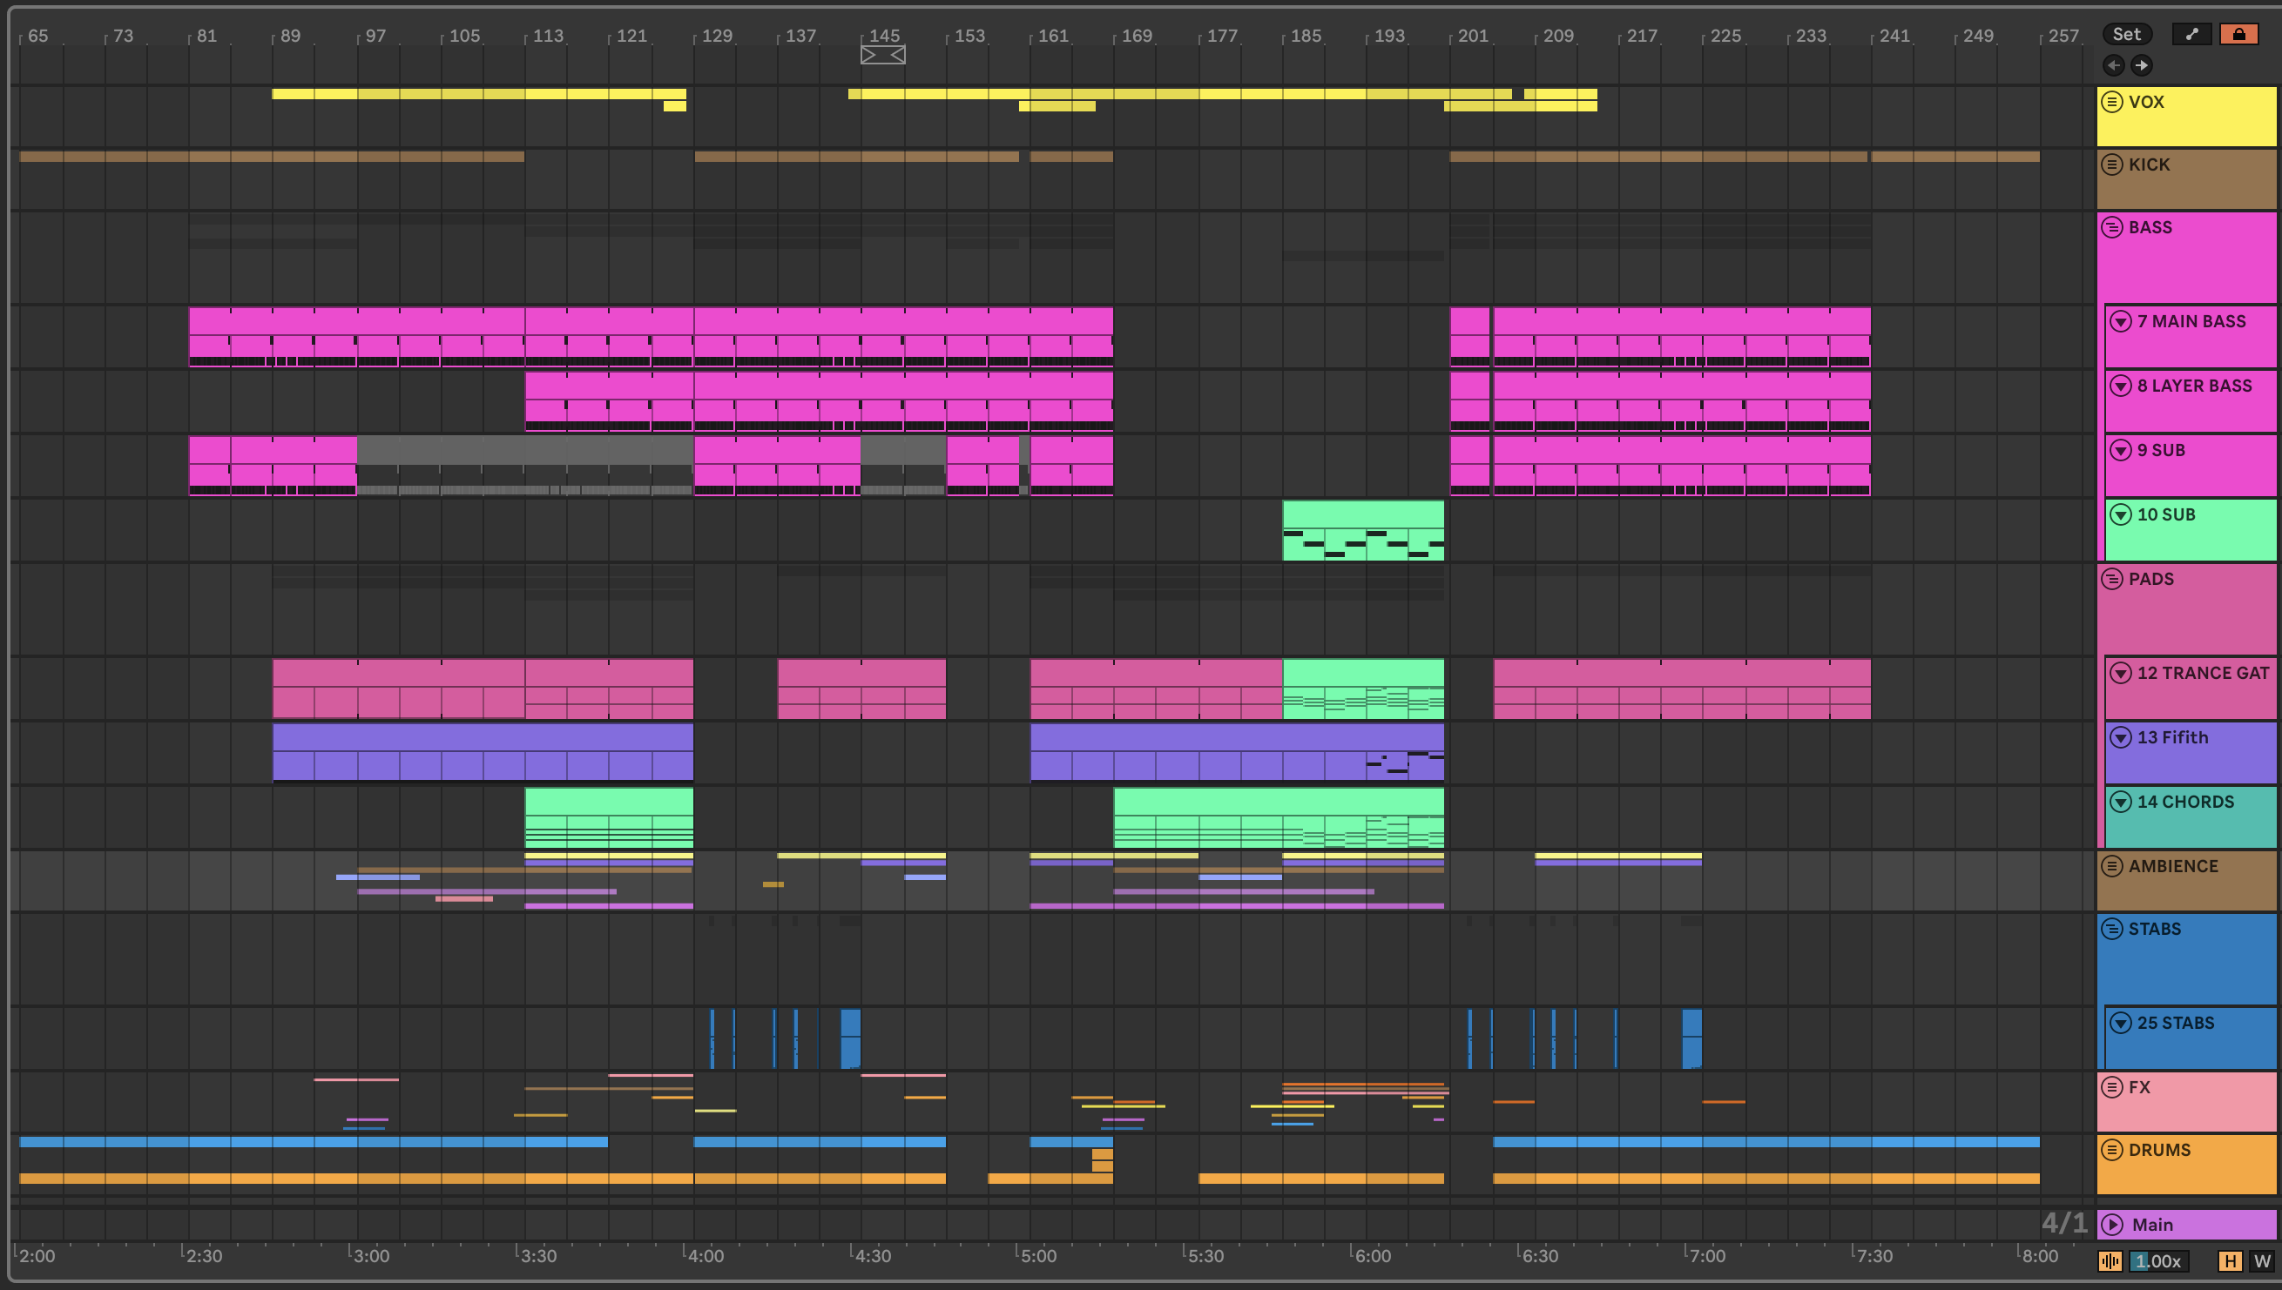Toggle the orange lock envelopes button
Image resolution: width=2282 pixels, height=1290 pixels.
[2238, 35]
